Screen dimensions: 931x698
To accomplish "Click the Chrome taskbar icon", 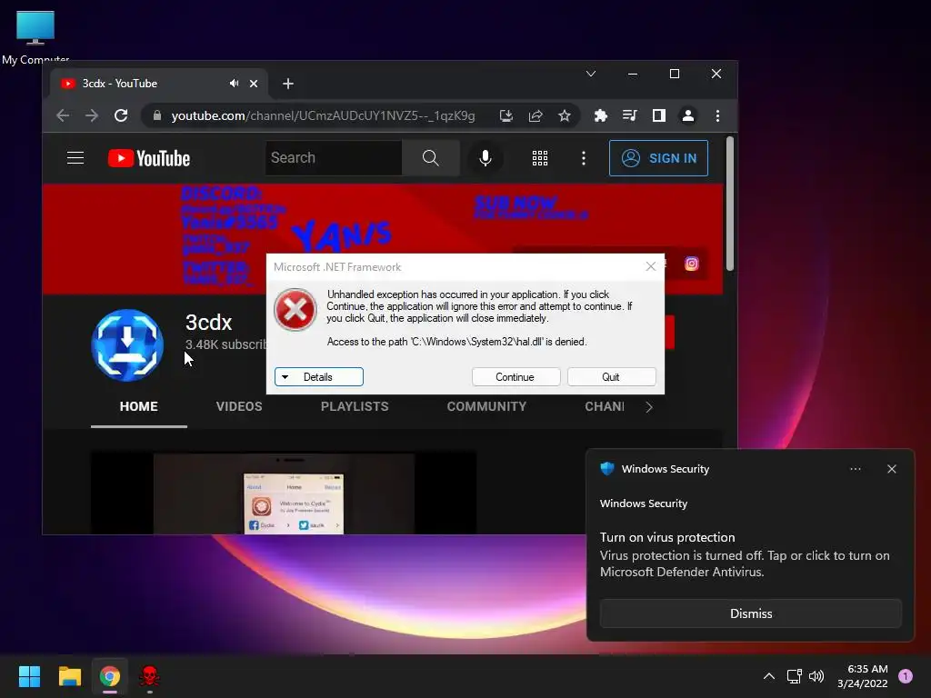I will tap(109, 676).
